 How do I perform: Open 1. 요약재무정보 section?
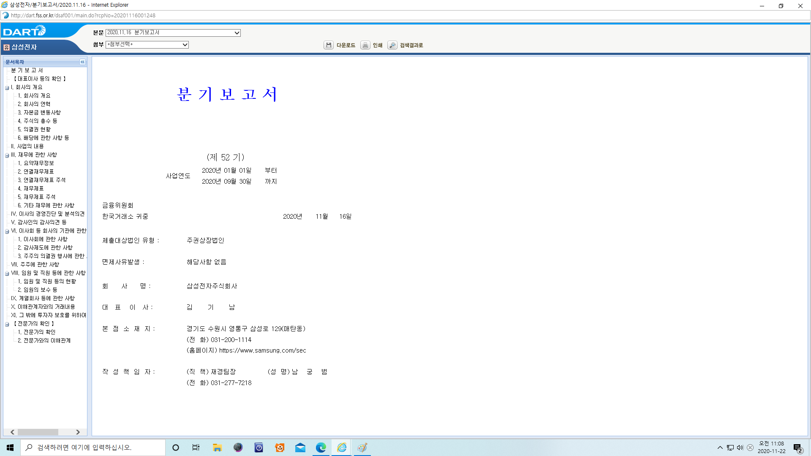[36, 163]
